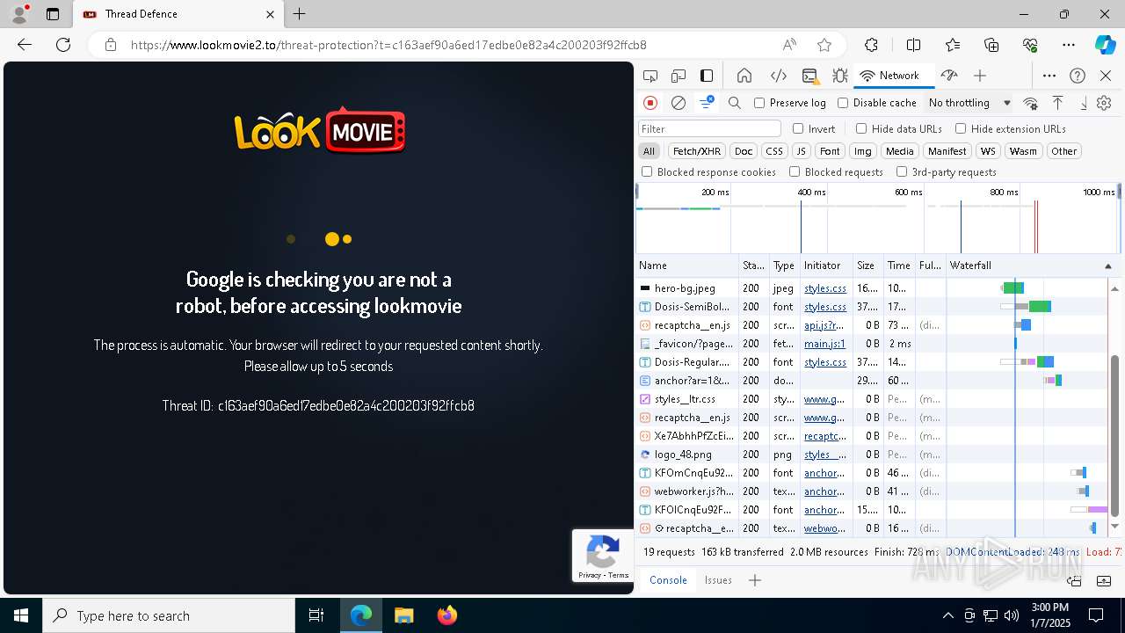Open the Sources bug icon panel
This screenshot has height=633, width=1125.
coord(839,76)
